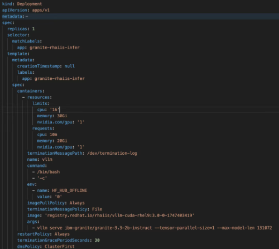
Task: Click the matchLabels key
Action: point(27,41)
